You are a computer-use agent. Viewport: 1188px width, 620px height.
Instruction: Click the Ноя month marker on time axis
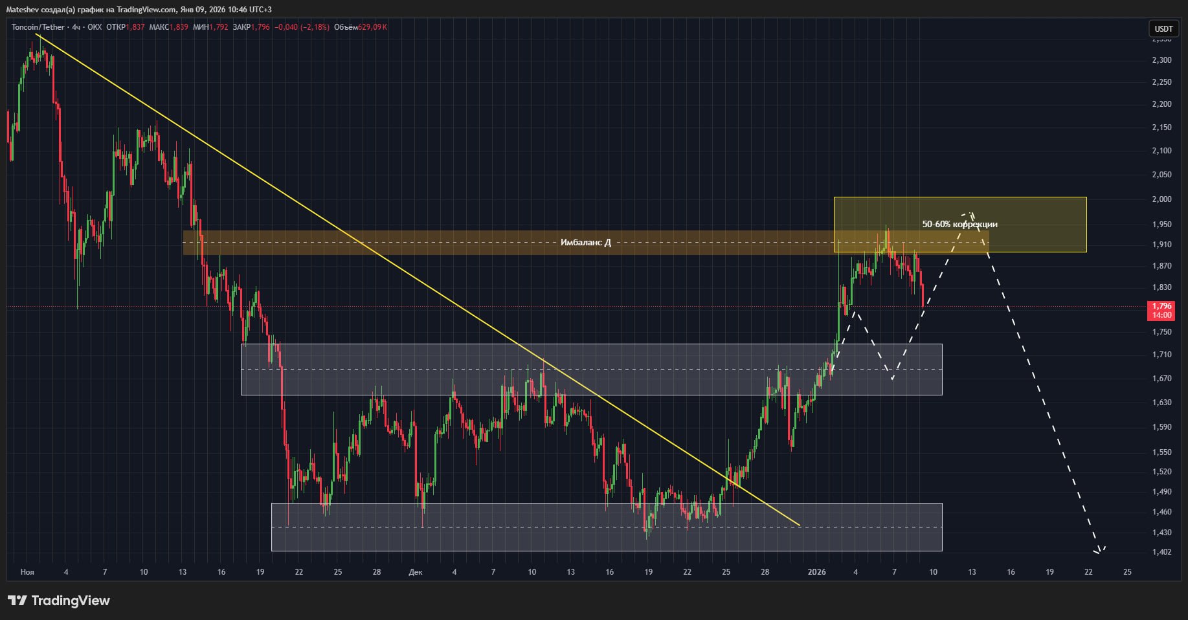pos(27,572)
